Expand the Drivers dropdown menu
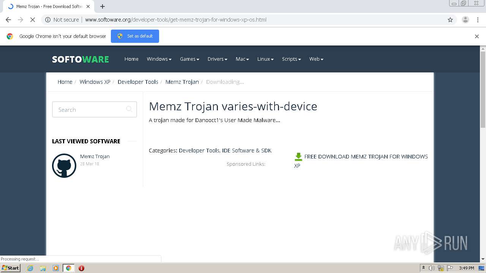This screenshot has width=486, height=273. 217,59
